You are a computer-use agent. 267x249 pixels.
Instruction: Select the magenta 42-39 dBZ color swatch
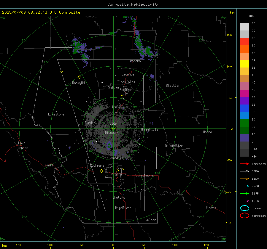coord(244,94)
